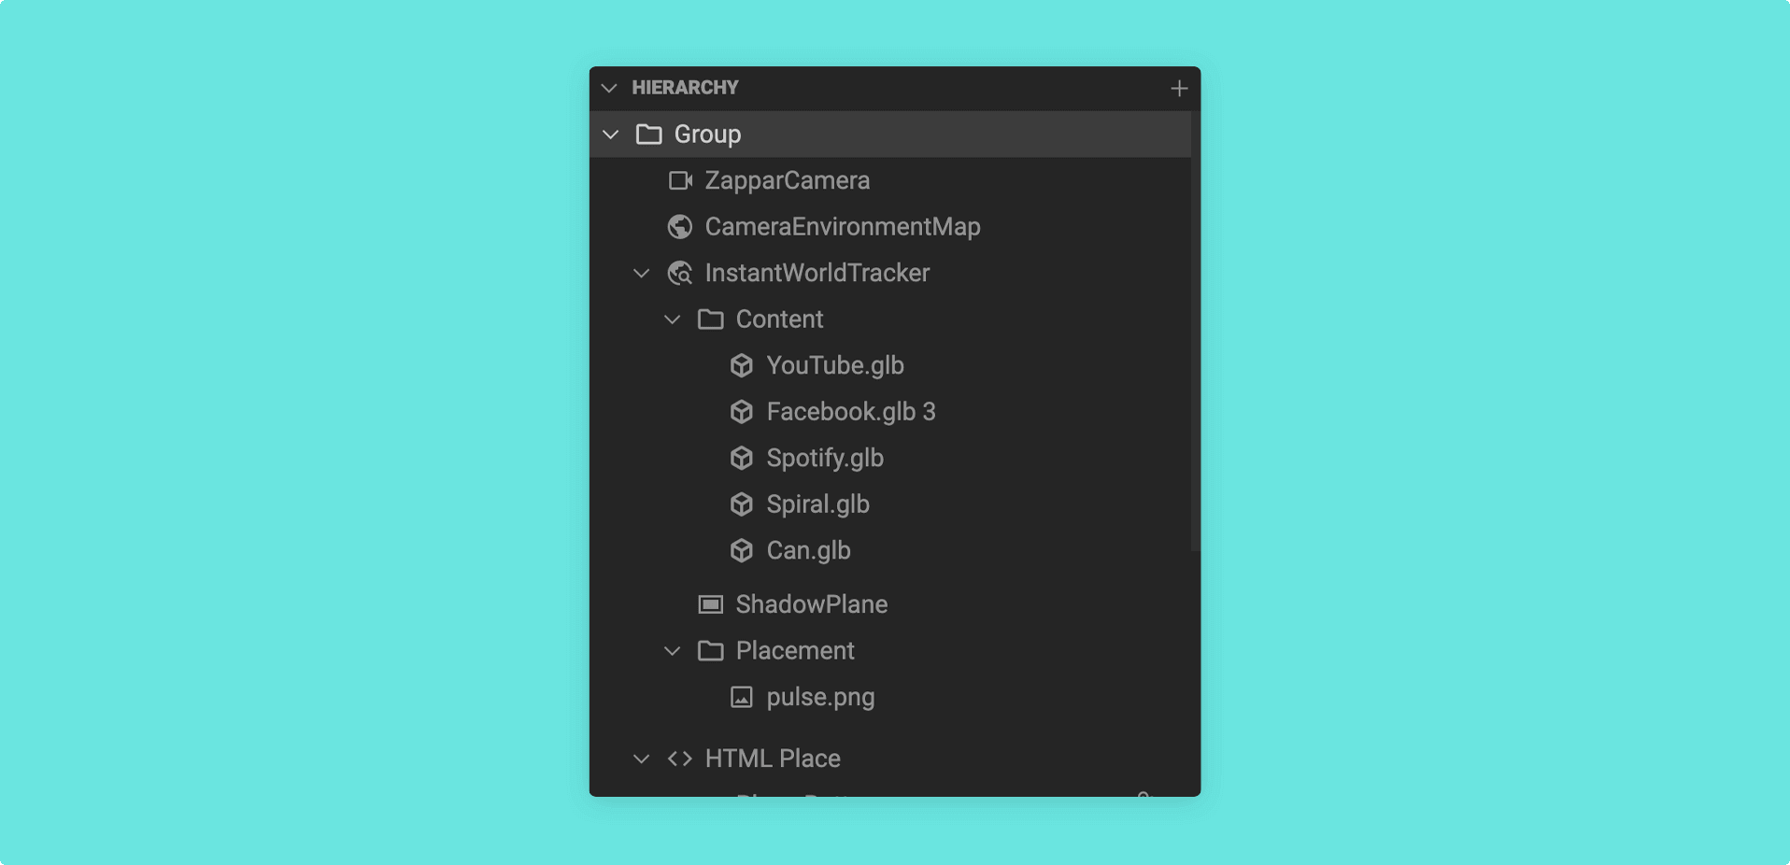Collapse the HTML Place chevron
Screen dimensions: 1790x865
642,759
